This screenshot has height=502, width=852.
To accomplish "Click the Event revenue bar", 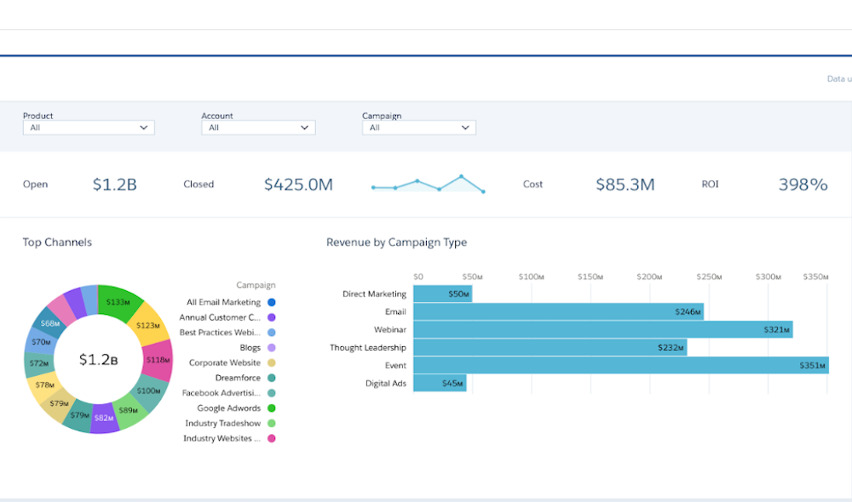I will point(620,366).
